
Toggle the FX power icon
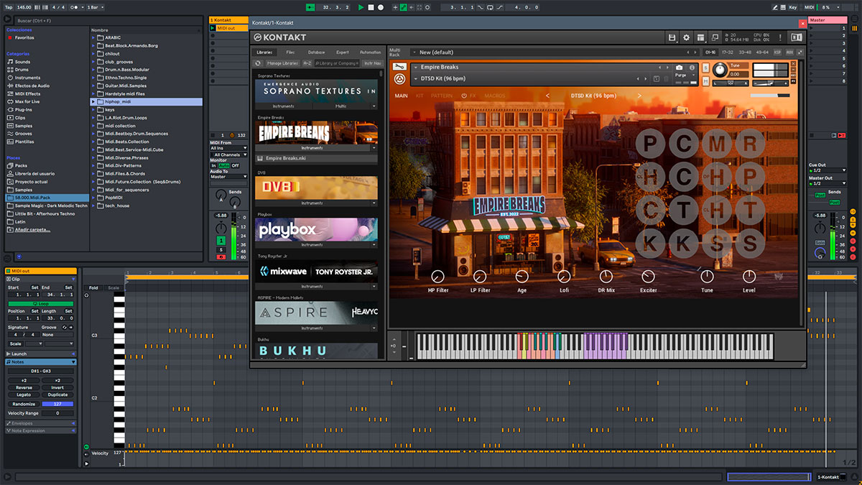click(x=464, y=96)
